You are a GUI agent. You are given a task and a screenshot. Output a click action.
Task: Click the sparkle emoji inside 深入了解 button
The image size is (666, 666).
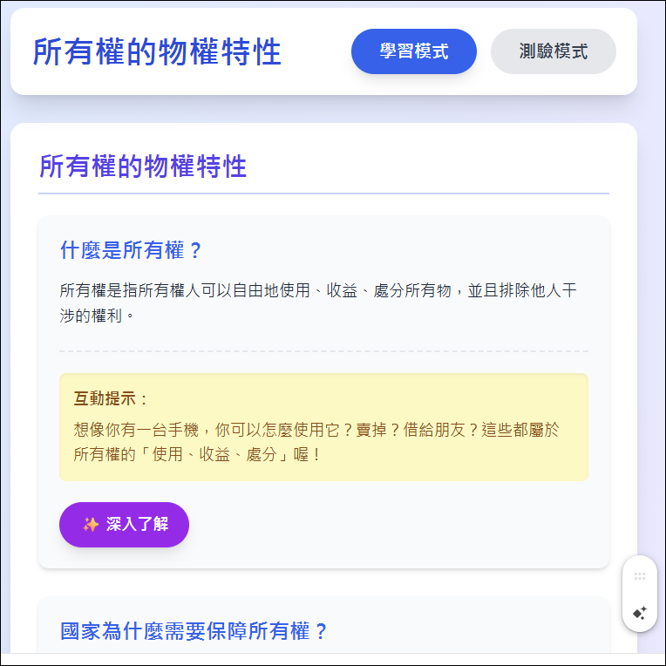(91, 525)
